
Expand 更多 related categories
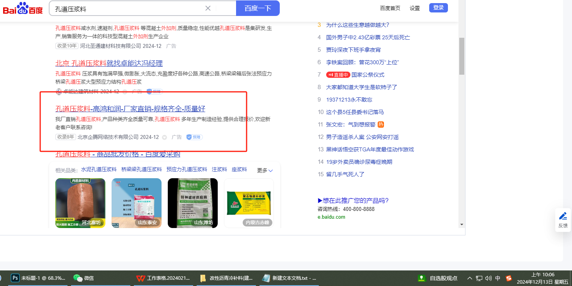[265, 170]
